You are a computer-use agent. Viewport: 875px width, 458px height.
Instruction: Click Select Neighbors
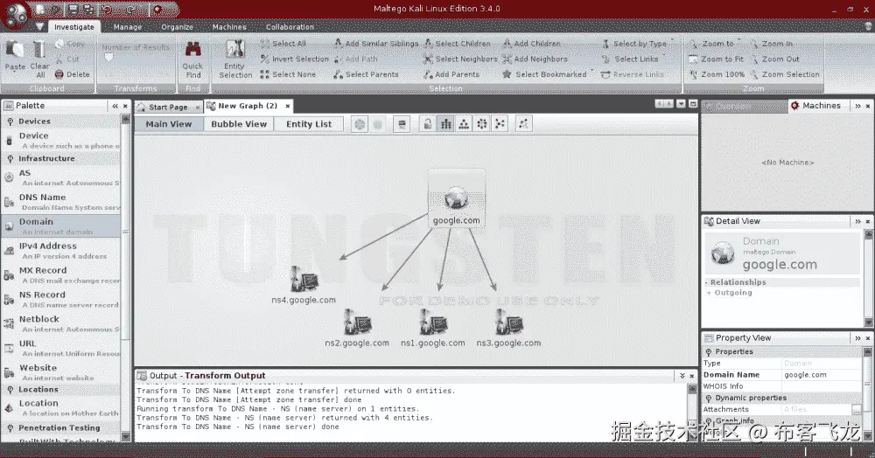click(460, 59)
